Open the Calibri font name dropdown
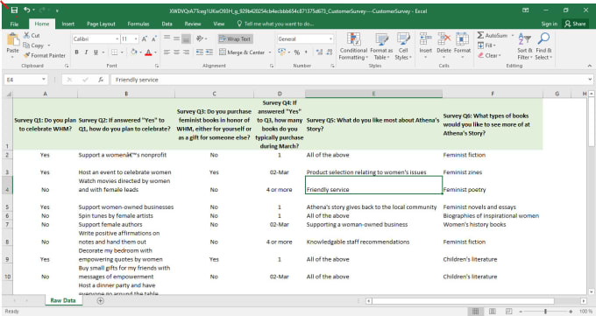Viewport: 596px width, 316px height. click(117, 39)
